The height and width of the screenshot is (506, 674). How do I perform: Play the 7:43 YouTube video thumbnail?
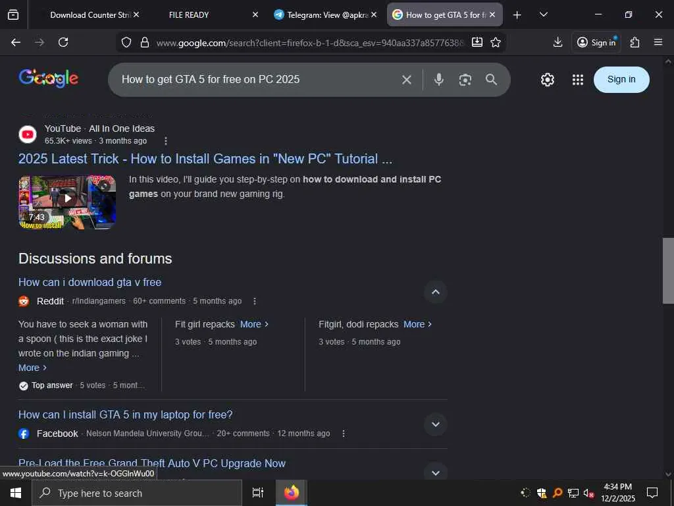tap(67, 202)
